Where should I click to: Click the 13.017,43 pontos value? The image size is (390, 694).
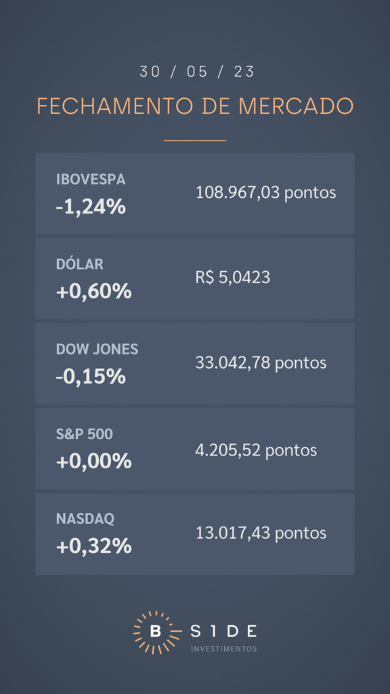click(261, 533)
